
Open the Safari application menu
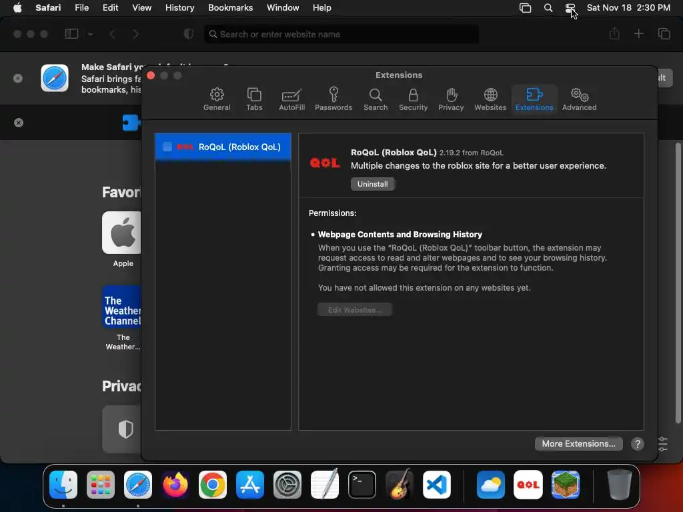click(48, 8)
